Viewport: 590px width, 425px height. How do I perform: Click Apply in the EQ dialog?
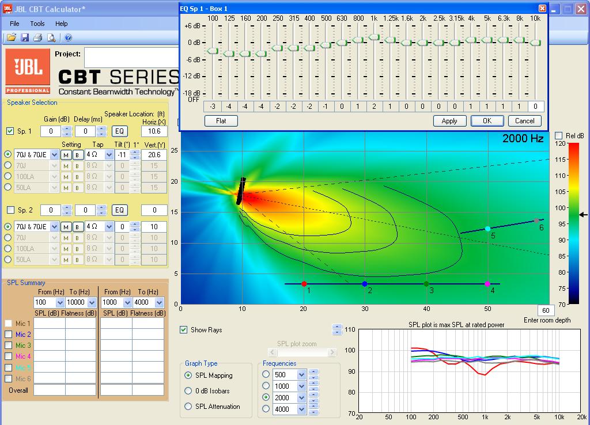pyautogui.click(x=449, y=121)
